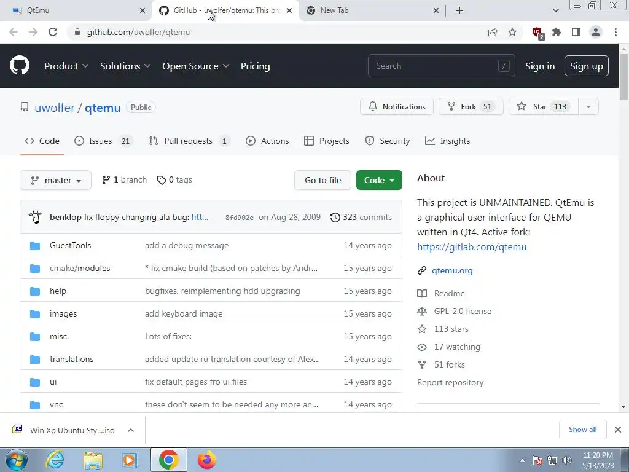Click the browser address bar
The width and height of the screenshot is (629, 472).
pyautogui.click(x=277, y=32)
